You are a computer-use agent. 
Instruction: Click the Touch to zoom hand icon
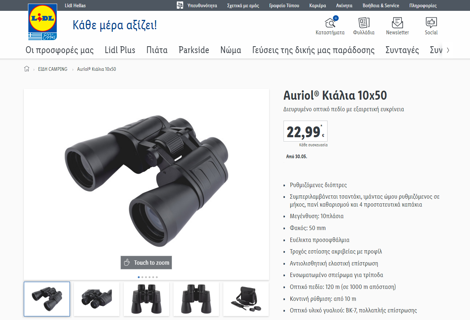(x=126, y=263)
